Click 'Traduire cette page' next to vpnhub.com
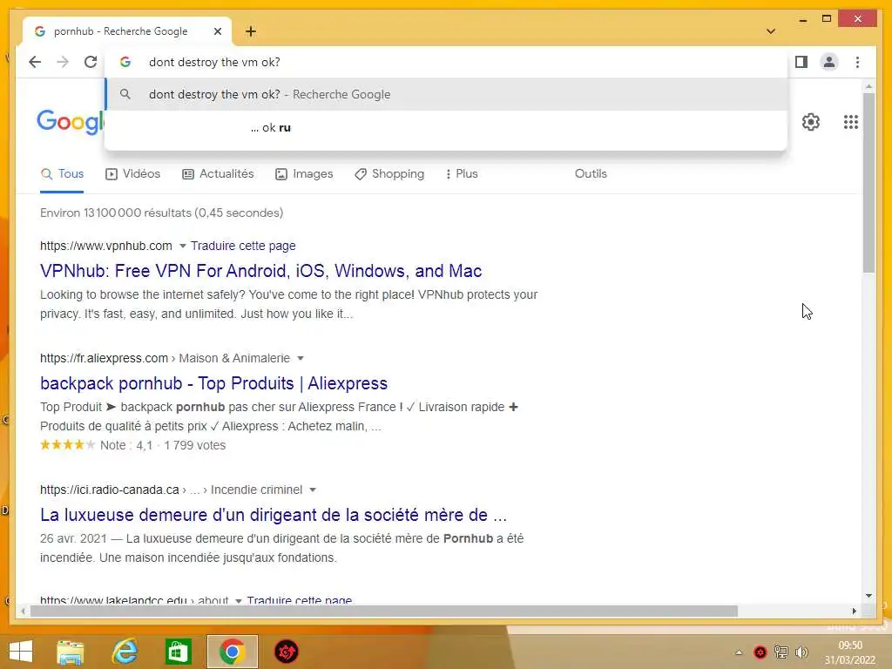 click(243, 246)
